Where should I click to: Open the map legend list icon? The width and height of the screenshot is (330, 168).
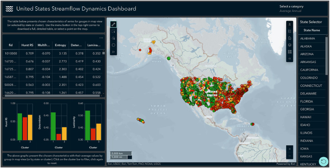tap(290, 31)
